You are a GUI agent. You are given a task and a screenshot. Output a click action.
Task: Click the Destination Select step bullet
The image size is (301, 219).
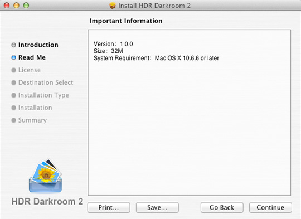(x=13, y=82)
